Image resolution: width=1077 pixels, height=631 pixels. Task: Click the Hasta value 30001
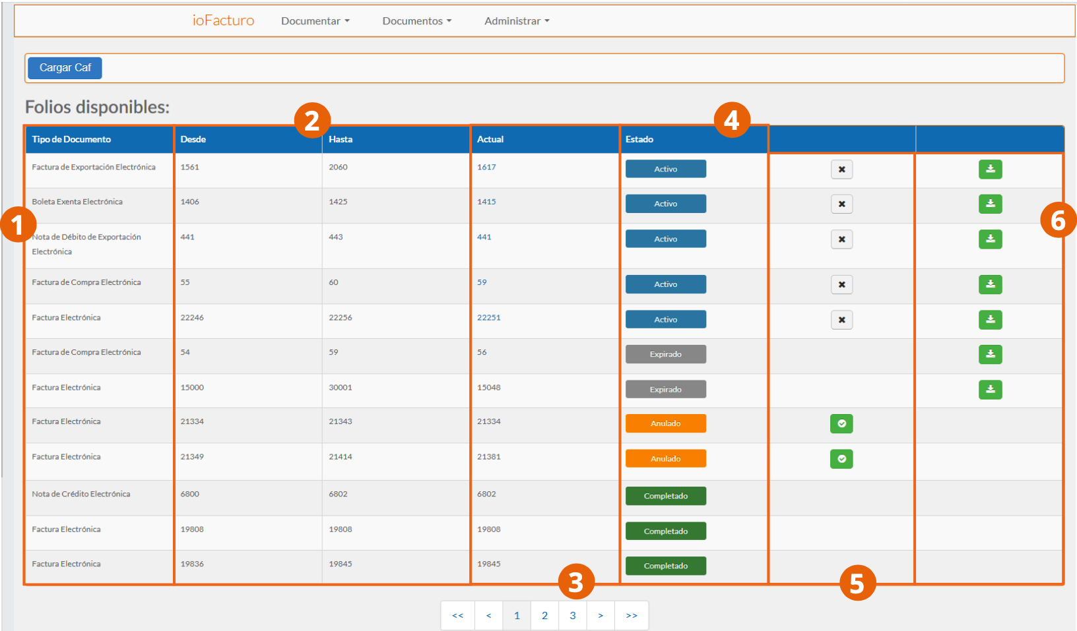coord(341,388)
